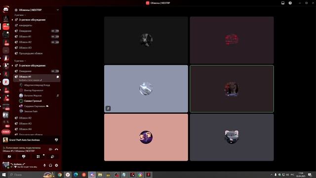Click muted microphone badge on blue-gray tile
Image resolution: width=316 pixels, height=178 pixels.
point(108,108)
